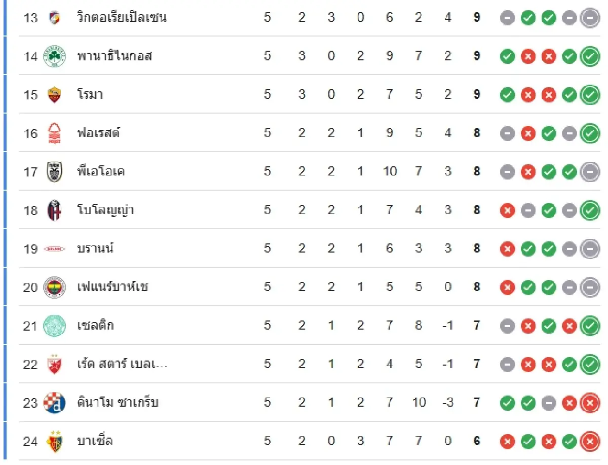Open team name โรมา
Viewport: 608px width, 465px height.
pos(90,94)
